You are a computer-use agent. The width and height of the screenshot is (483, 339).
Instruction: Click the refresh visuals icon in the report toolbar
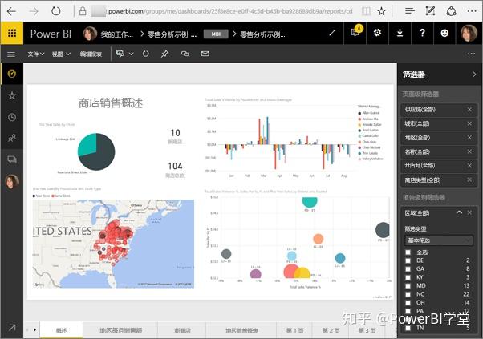(x=146, y=54)
